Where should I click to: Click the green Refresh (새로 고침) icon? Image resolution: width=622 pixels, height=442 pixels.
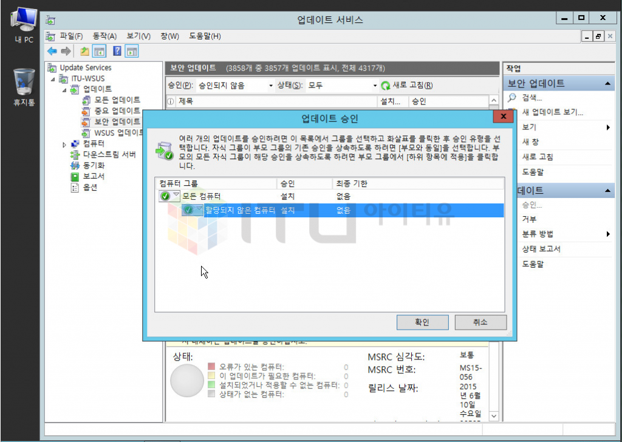(x=385, y=86)
